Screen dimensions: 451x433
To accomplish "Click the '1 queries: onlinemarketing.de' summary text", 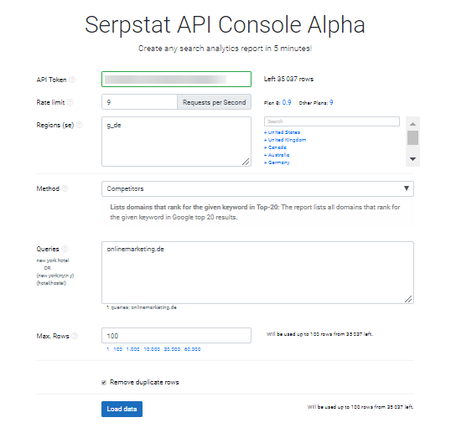I will click(x=142, y=307).
